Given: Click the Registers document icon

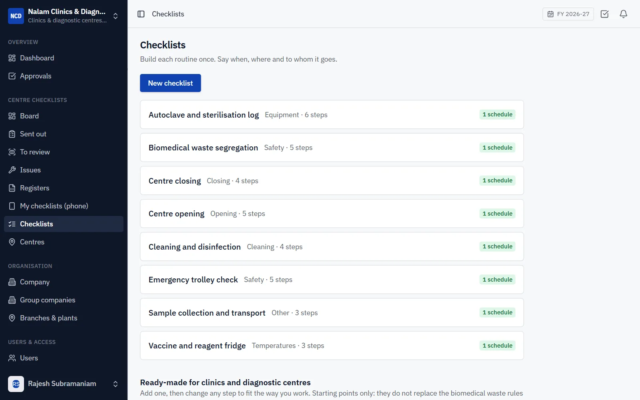Looking at the screenshot, I should point(12,188).
